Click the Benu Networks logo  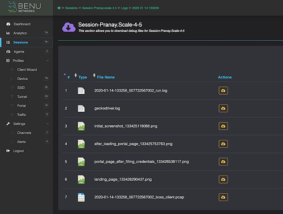[24, 7]
